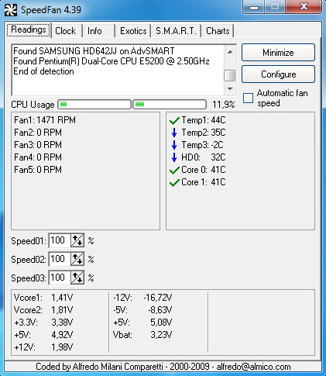Switch to the Readings tab
This screenshot has height=376, width=326.
coord(29,30)
